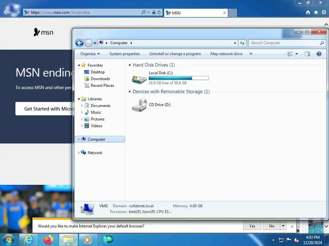Image resolution: width=329 pixels, height=246 pixels.
Task: Click Local Disk (C:) usage bar
Action: [179, 78]
